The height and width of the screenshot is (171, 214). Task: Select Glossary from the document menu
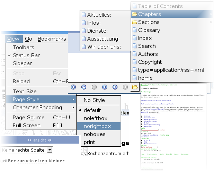149,30
